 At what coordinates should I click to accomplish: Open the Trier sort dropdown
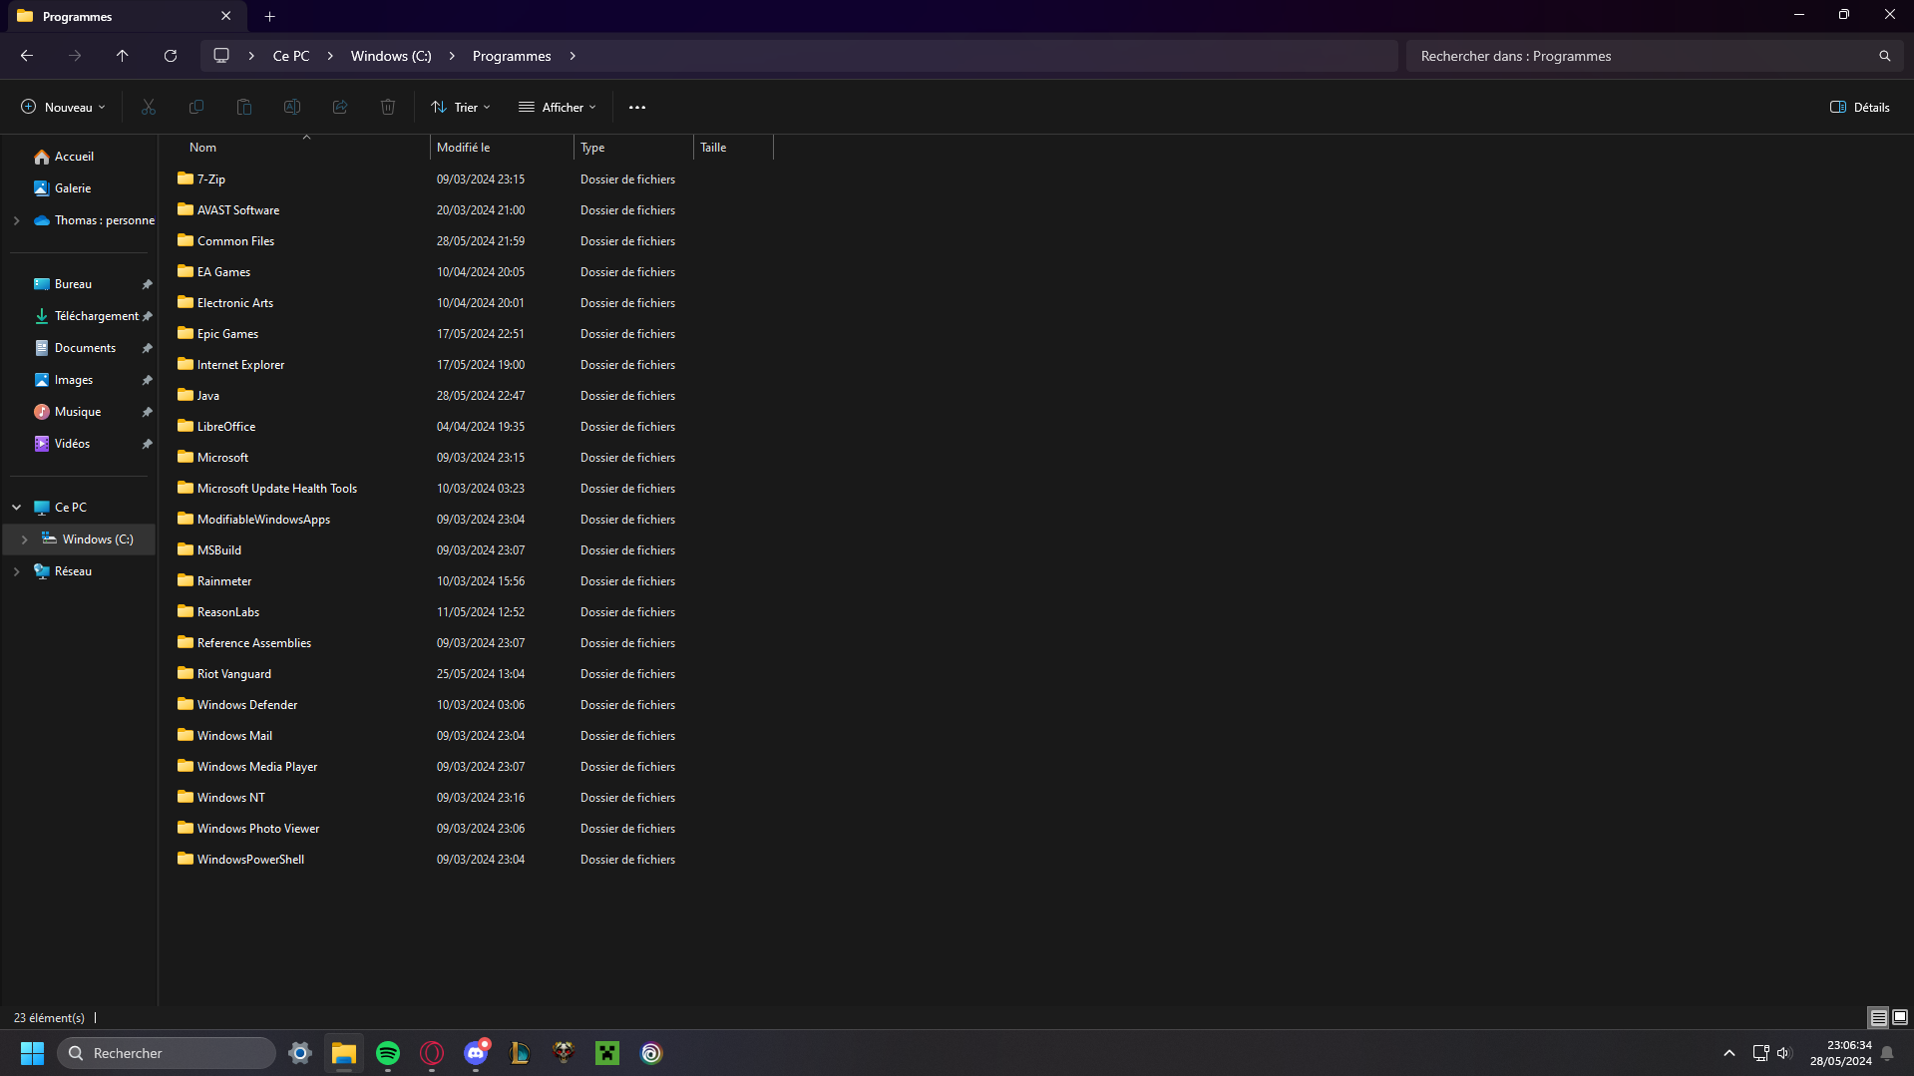(x=461, y=107)
